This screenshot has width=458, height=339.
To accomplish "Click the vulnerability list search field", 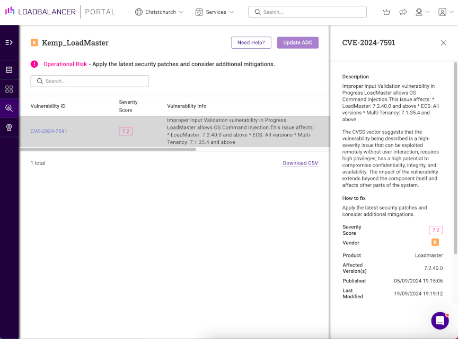I will click(x=90, y=81).
